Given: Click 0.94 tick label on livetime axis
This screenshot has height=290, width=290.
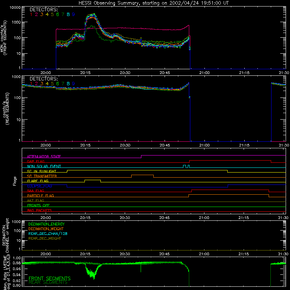Looking at the screenshot, I should (x=17, y=274).
